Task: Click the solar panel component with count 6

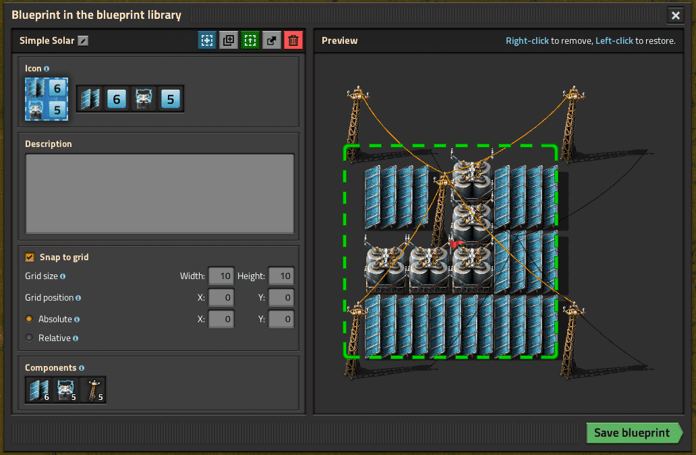Action: pos(39,390)
